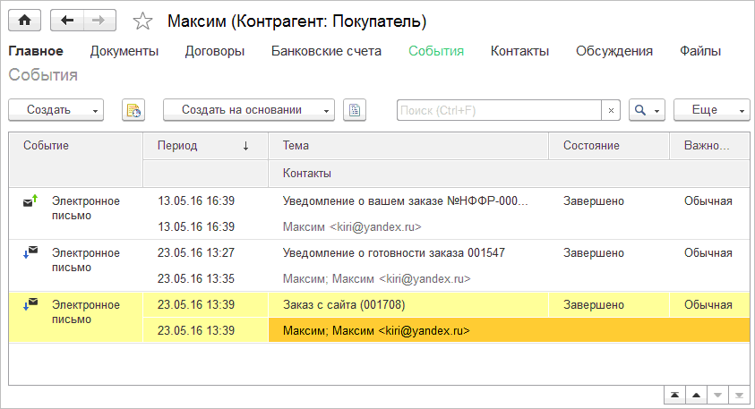
Task: Go back with the left arrow
Action: pos(67,21)
